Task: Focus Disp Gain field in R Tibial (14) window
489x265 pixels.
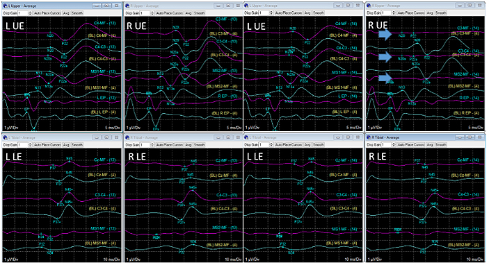Action: (x=387, y=144)
